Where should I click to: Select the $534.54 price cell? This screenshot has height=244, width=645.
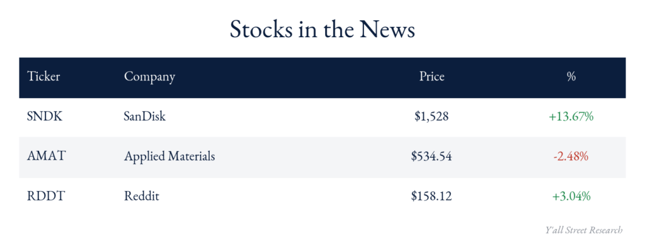[x=431, y=157]
